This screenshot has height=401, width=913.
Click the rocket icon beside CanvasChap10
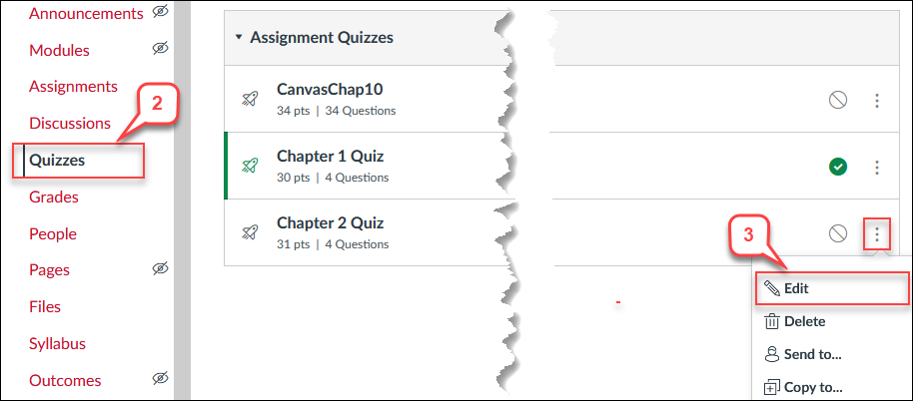coord(250,100)
